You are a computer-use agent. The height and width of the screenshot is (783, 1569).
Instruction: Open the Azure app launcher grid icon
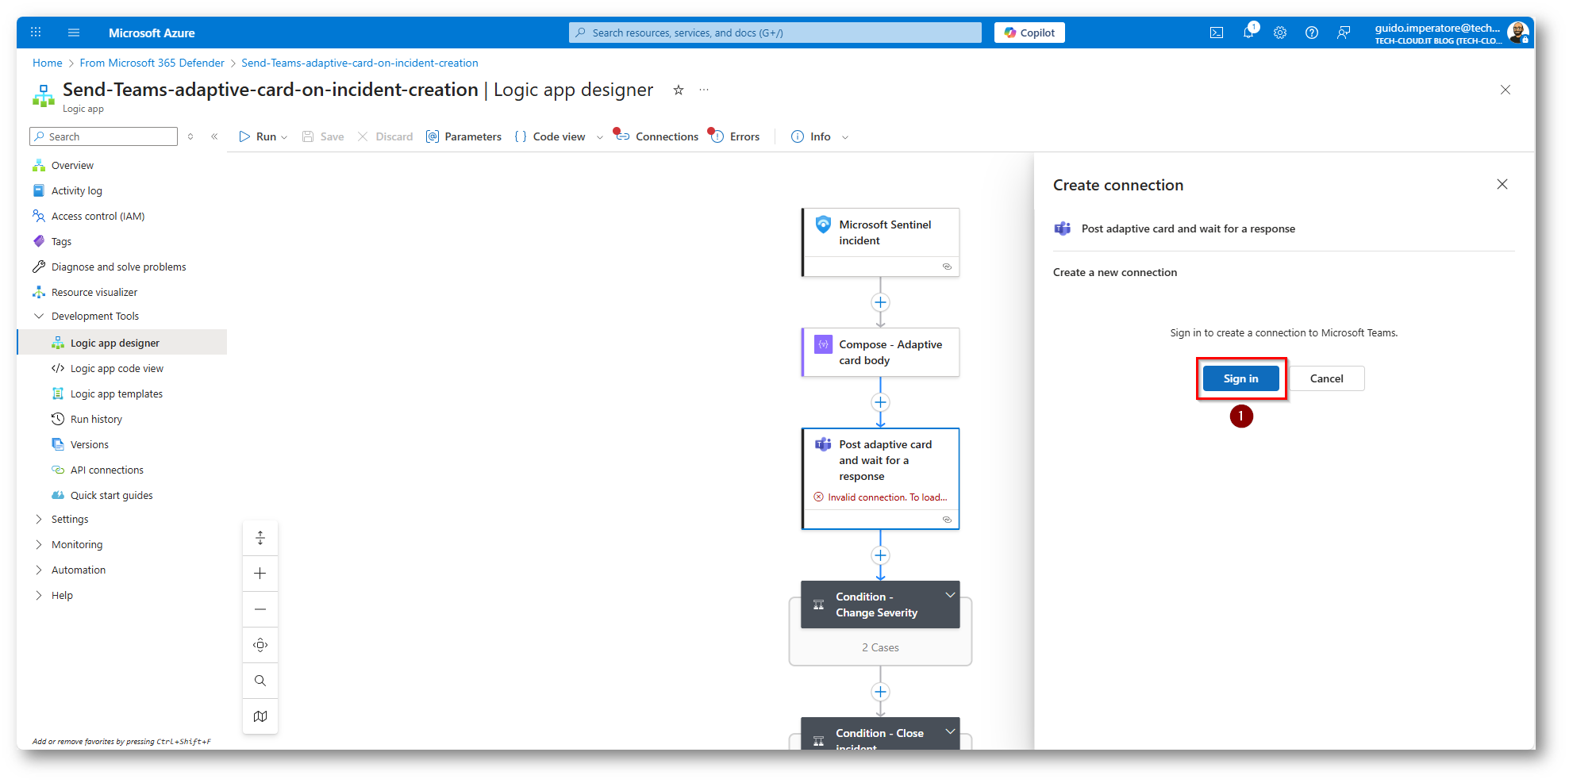pos(36,33)
